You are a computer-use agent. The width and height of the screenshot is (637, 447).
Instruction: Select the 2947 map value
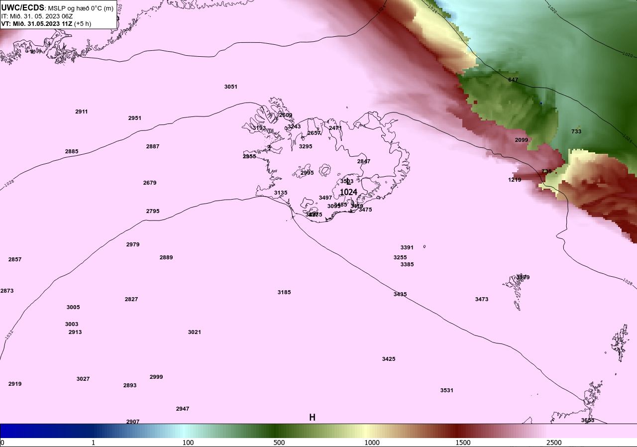(x=183, y=409)
